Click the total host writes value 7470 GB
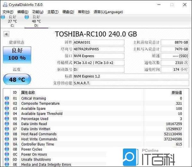Image resolution: width=192 pixels, height=167 pixels. pos(175,49)
